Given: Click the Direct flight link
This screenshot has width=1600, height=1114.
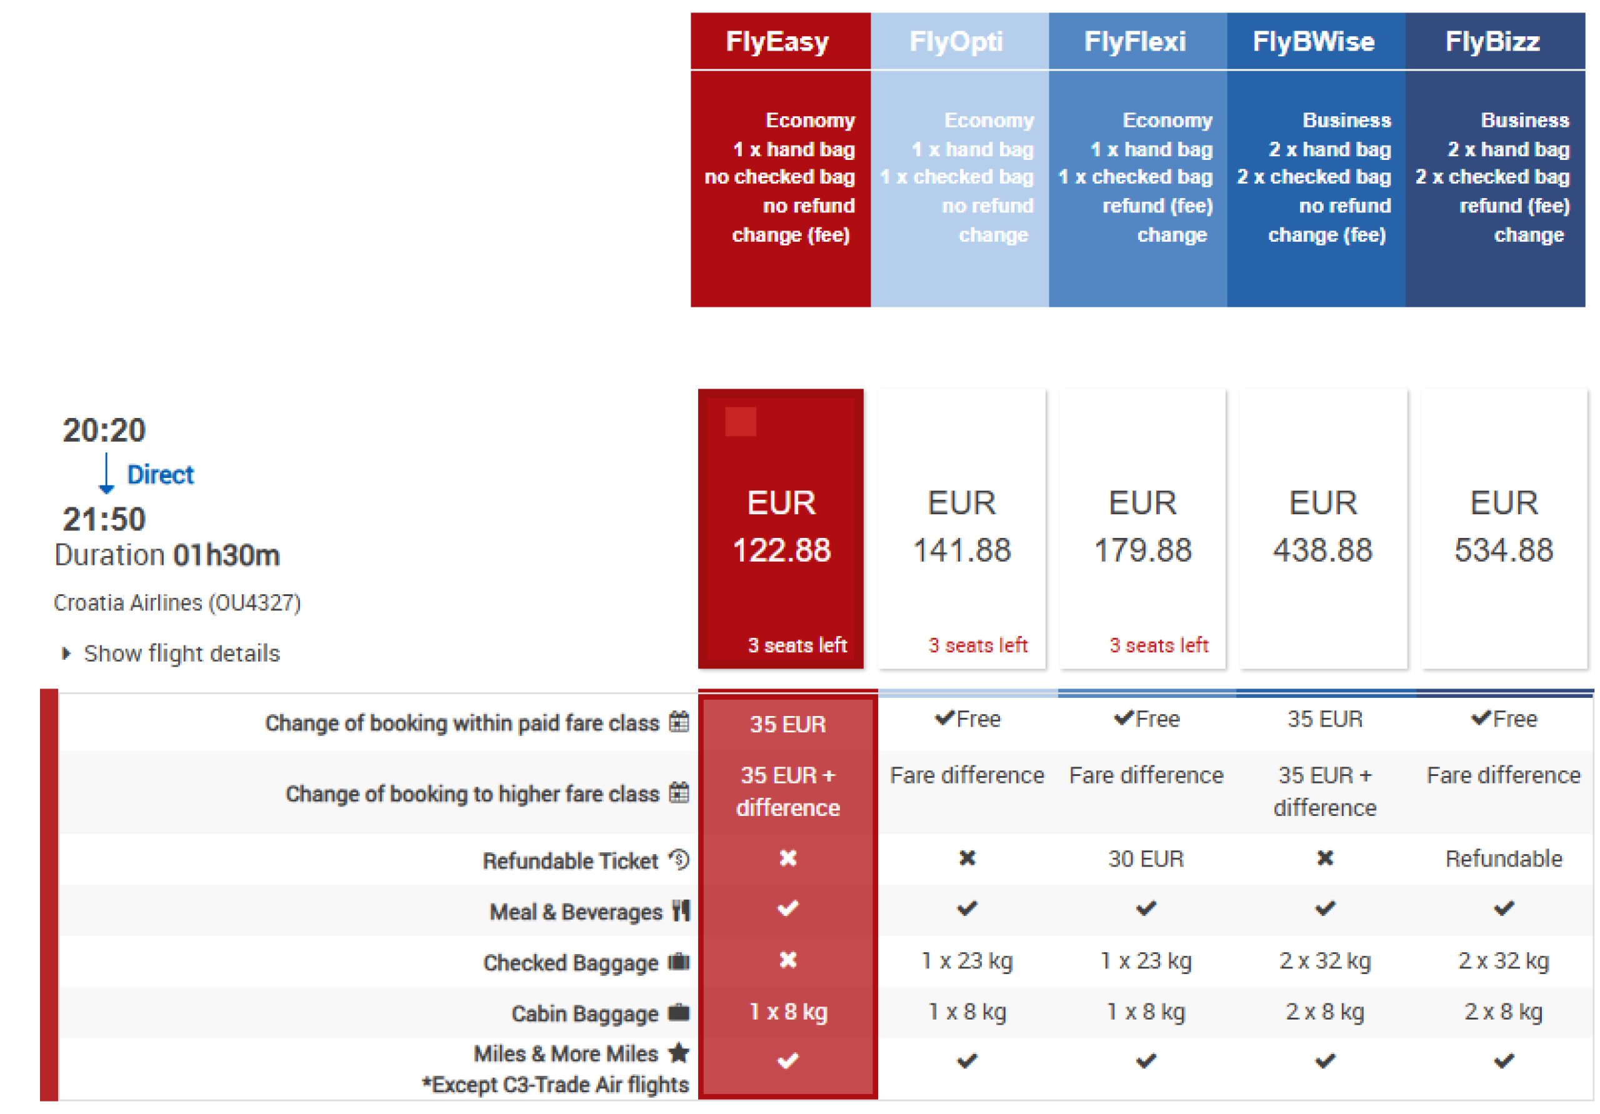Looking at the screenshot, I should pos(160,474).
